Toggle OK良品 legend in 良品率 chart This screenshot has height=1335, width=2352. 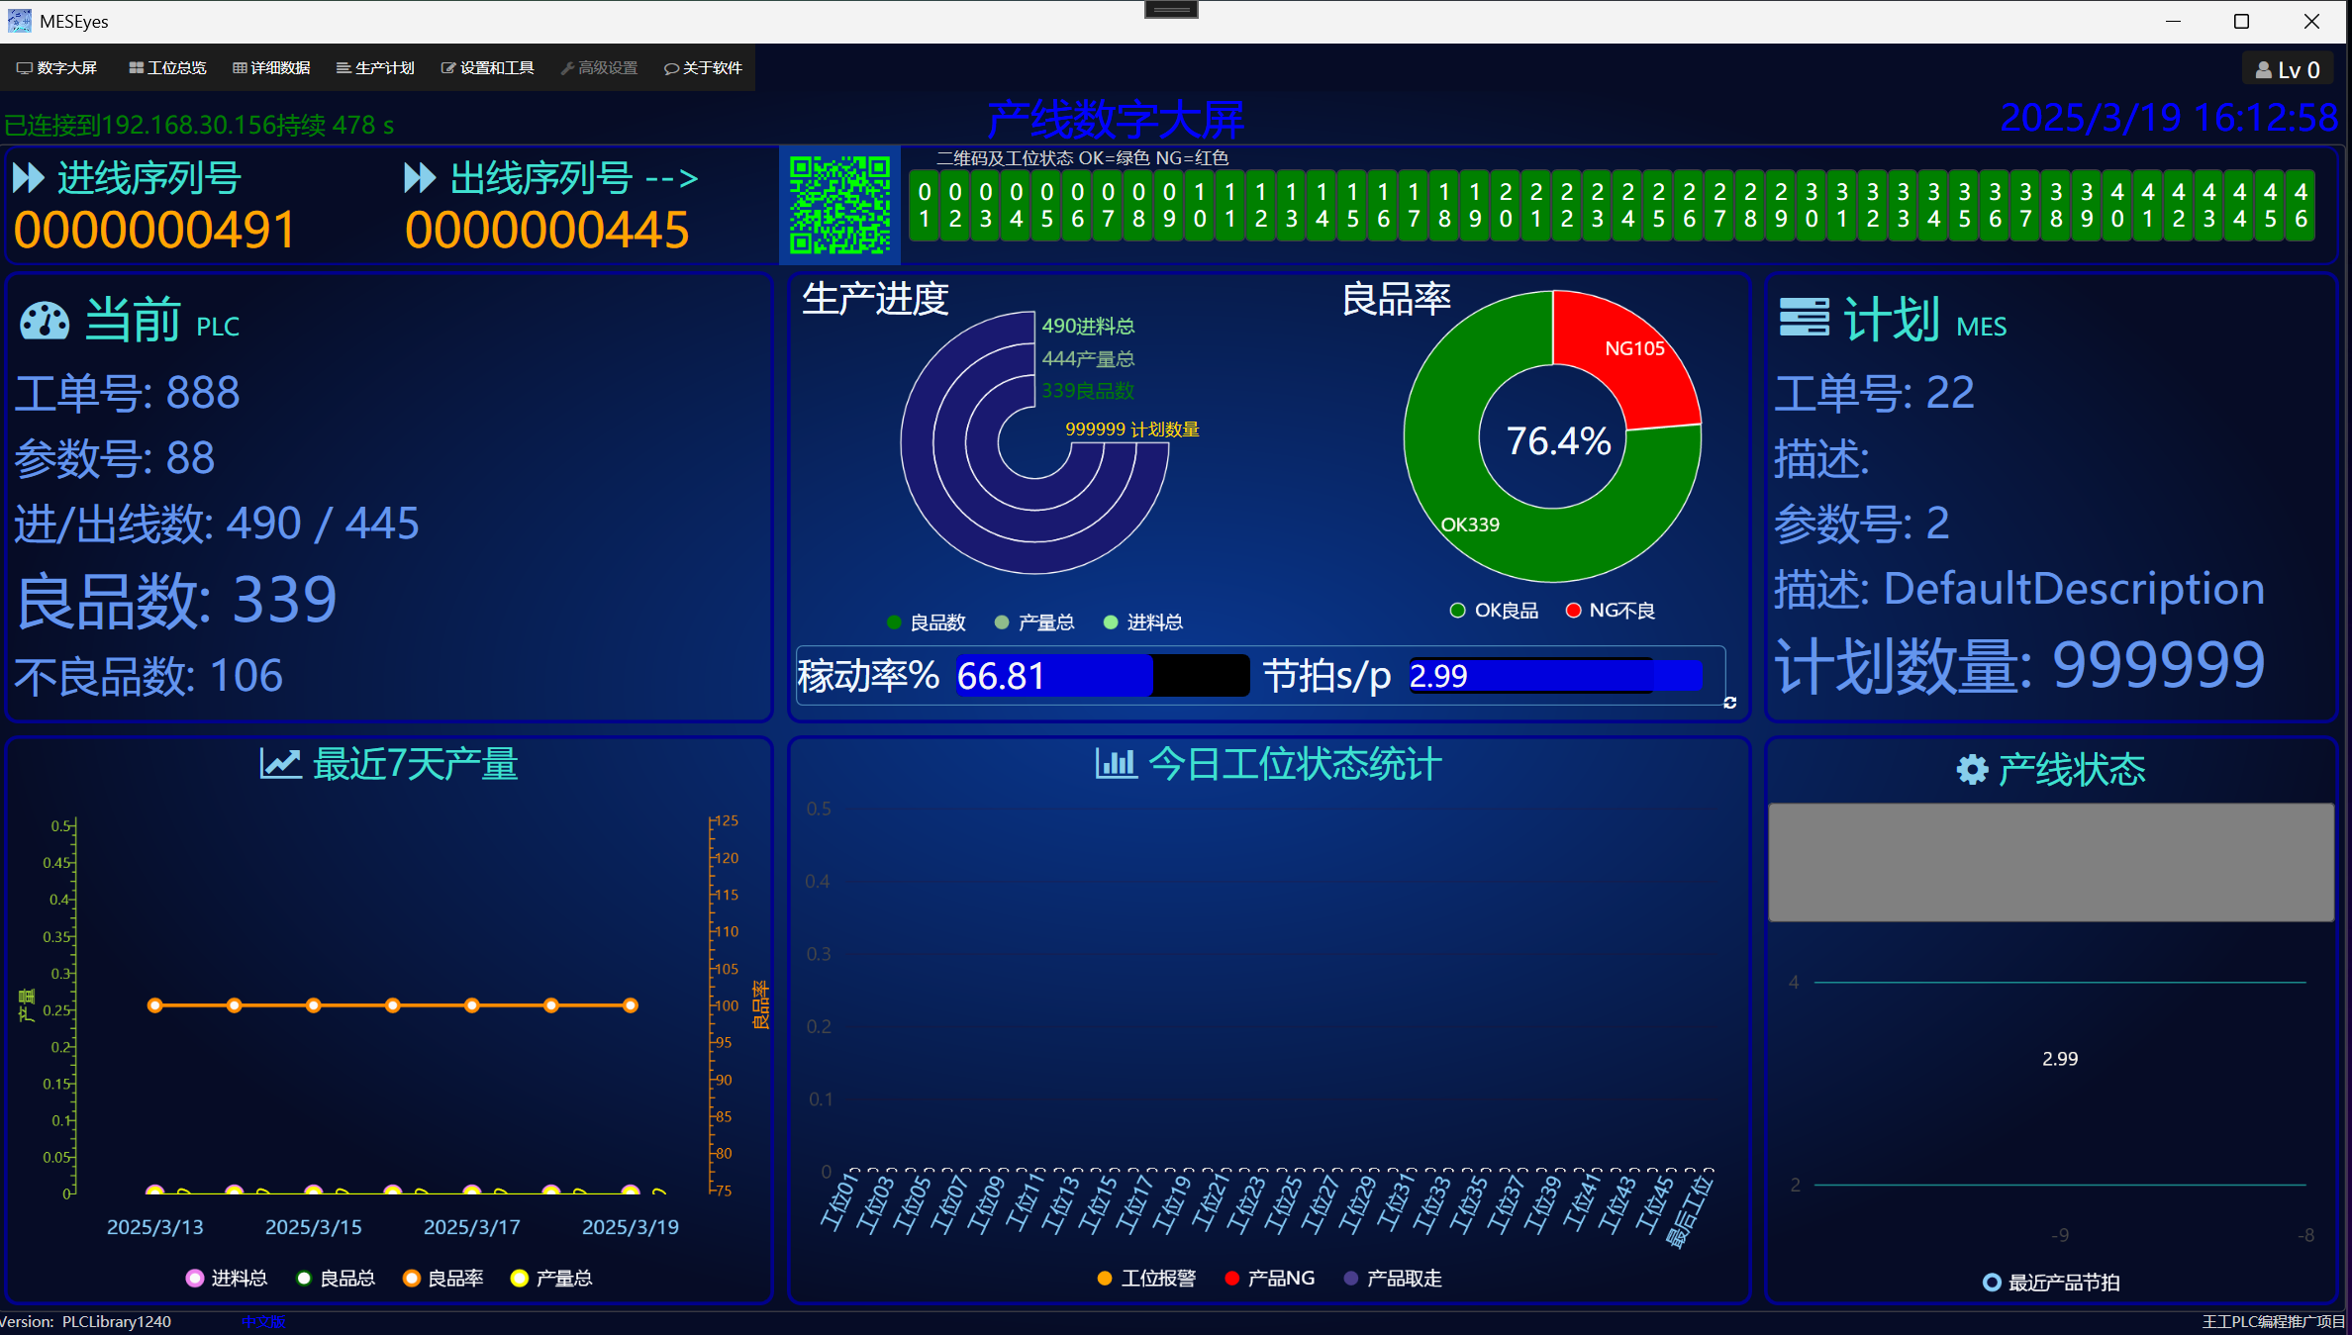coord(1495,611)
